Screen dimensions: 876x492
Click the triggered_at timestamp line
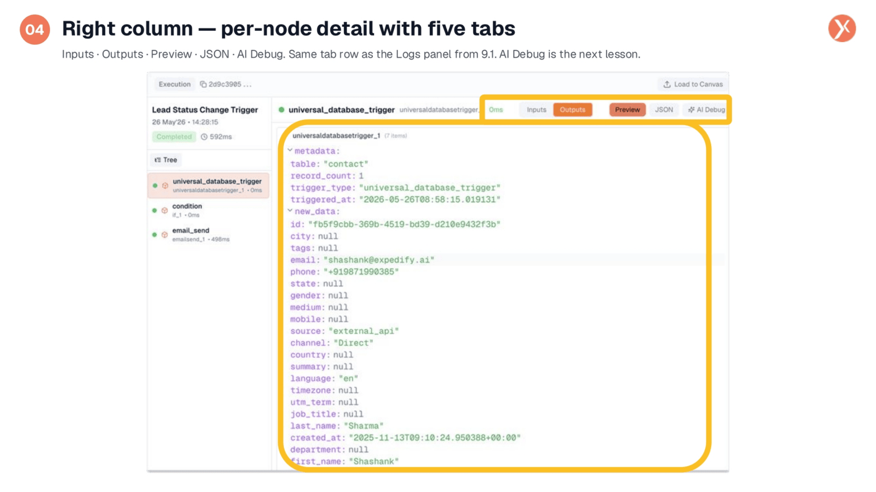pyautogui.click(x=395, y=200)
